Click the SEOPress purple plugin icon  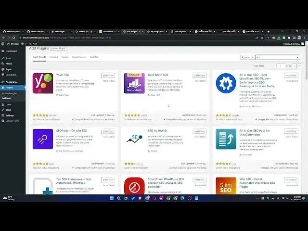point(43,139)
